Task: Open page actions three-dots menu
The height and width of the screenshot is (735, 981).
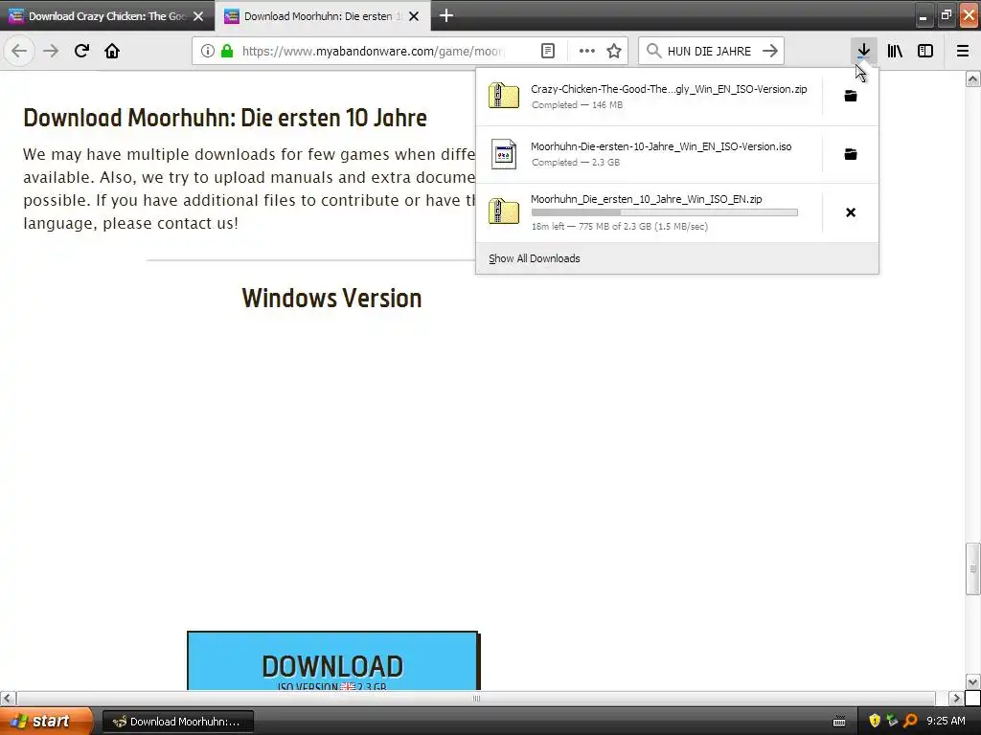Action: click(587, 51)
